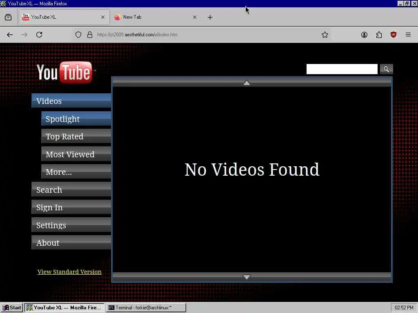Open the Most Viewed list
418x313 pixels.
pos(76,154)
